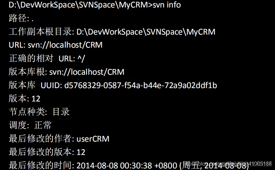This screenshot has width=275, height=170.
Task: Click the command prompt path D:\DevWorkSpace\SVNSpace\MyCRM>
Action: [x=81, y=5]
